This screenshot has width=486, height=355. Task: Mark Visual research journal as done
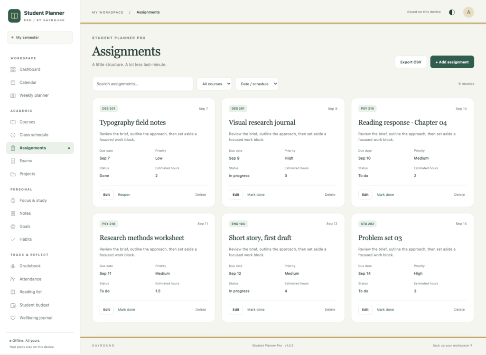pyautogui.click(x=256, y=195)
